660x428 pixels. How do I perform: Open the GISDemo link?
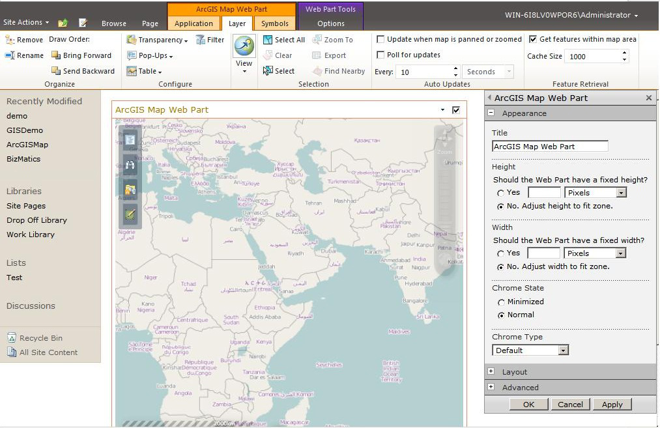tap(25, 130)
